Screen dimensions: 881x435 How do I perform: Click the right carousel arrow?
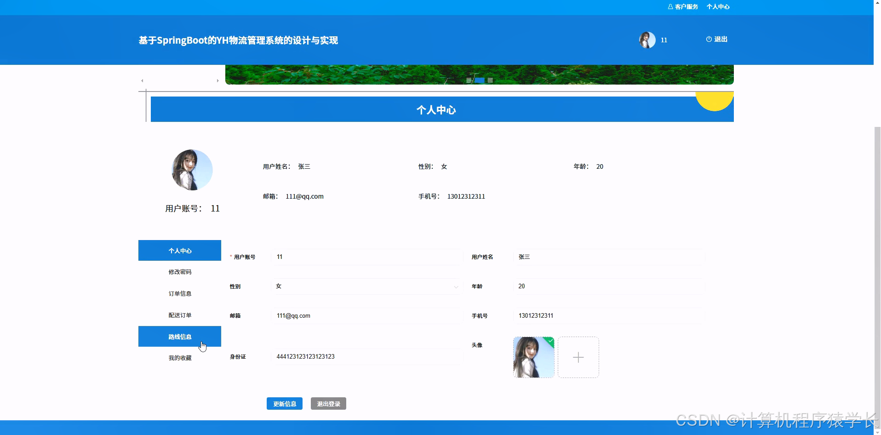pos(218,80)
